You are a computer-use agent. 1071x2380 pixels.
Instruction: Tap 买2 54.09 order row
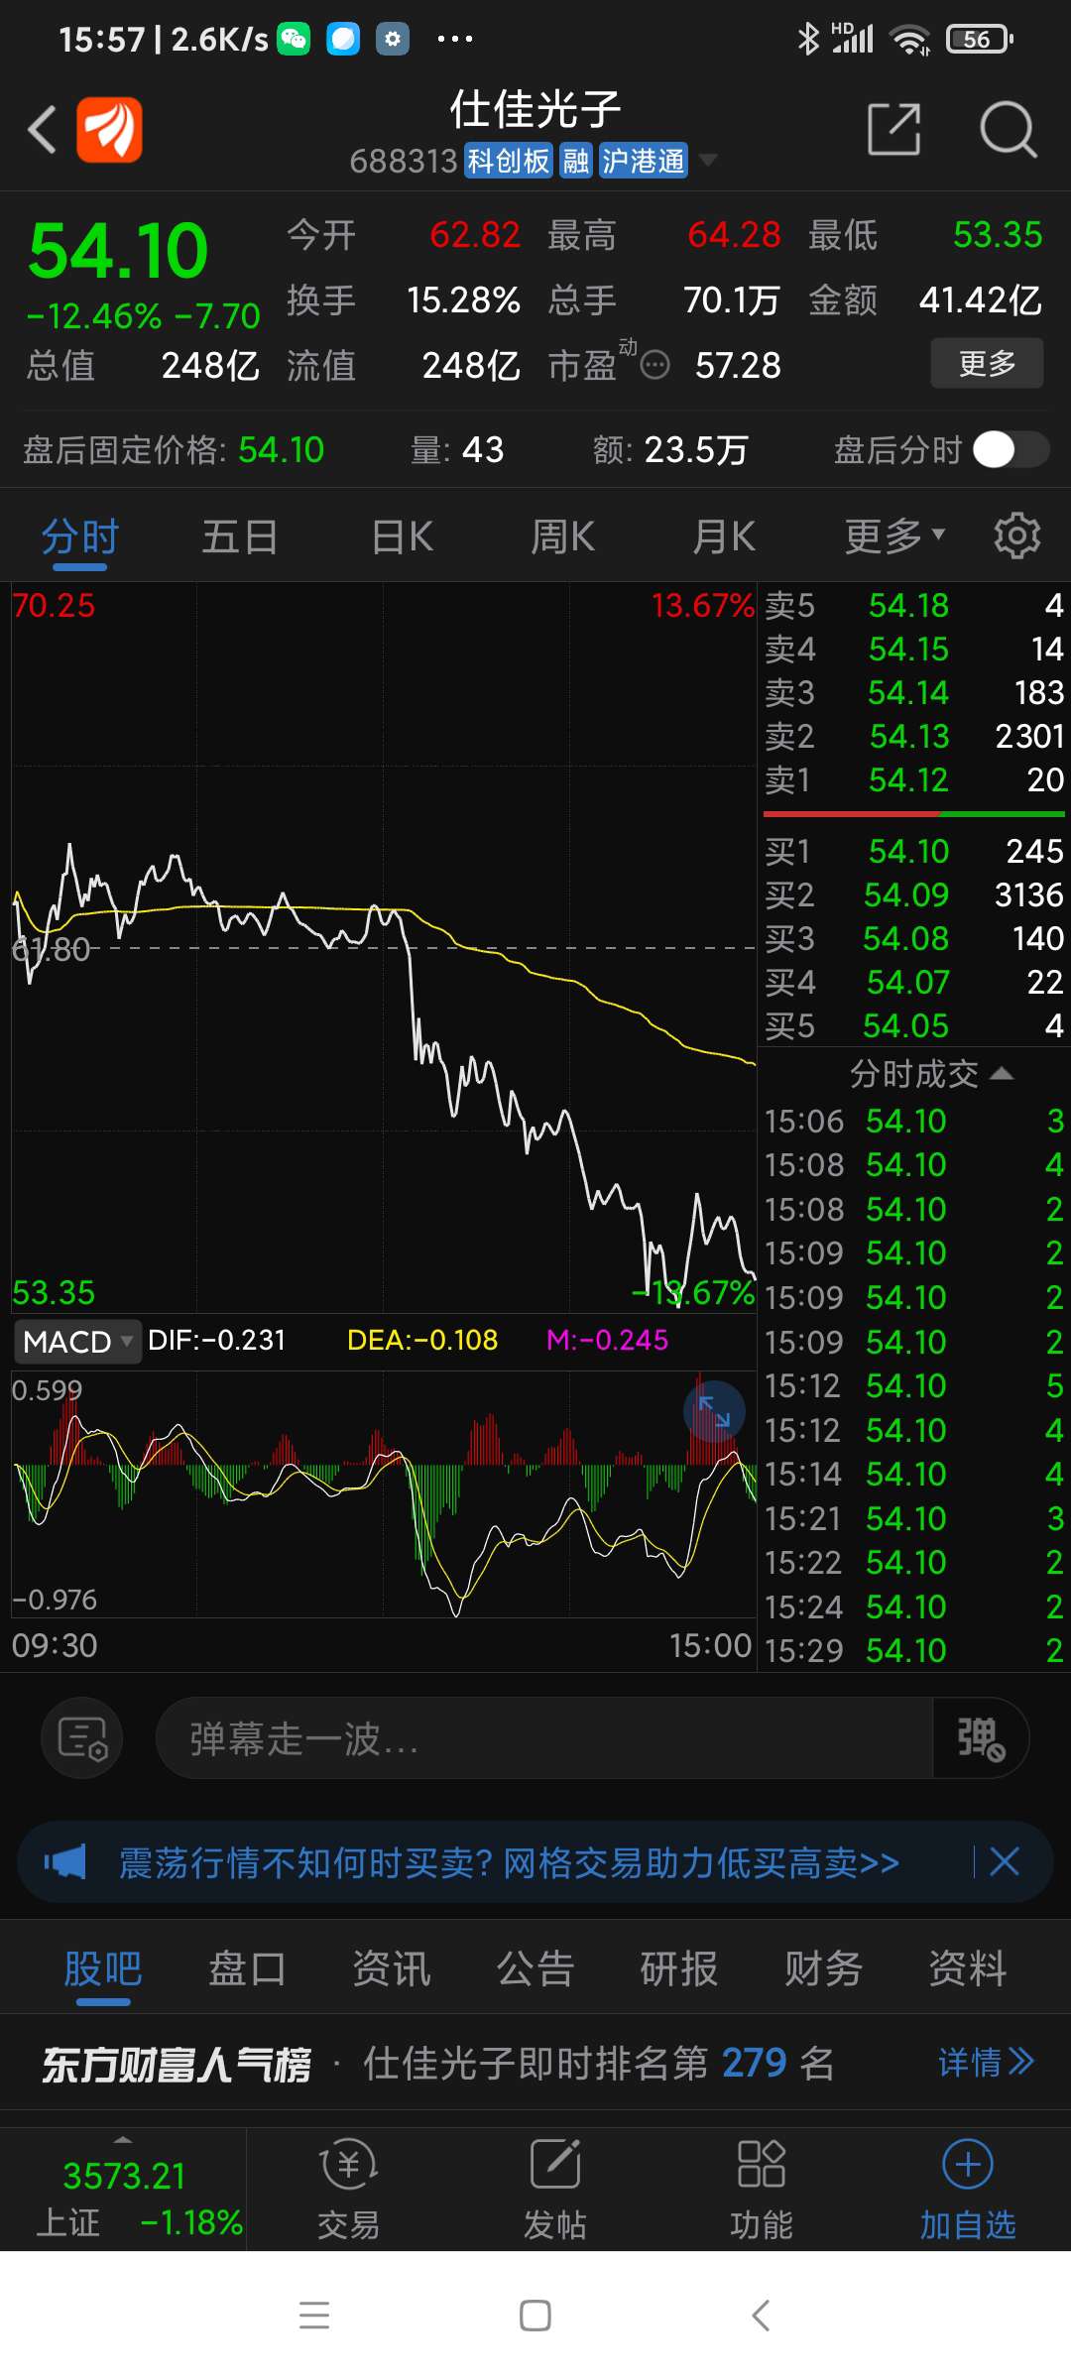point(913,894)
